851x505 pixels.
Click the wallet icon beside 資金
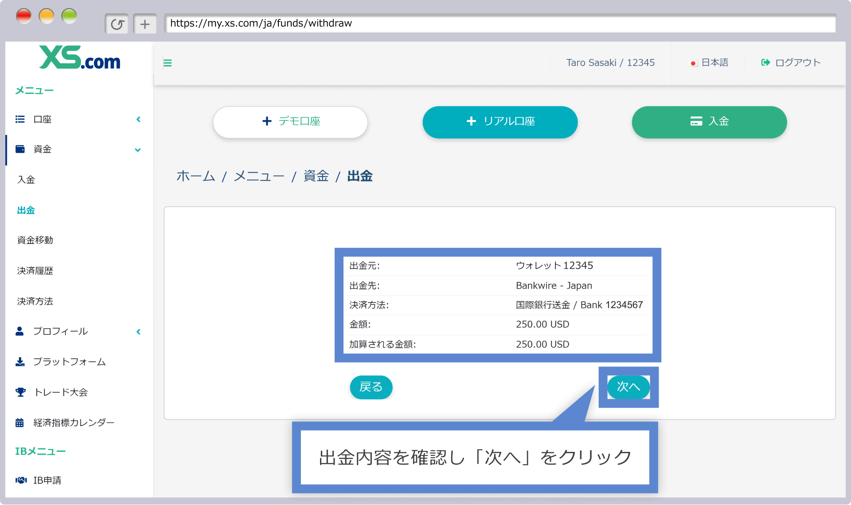click(20, 149)
